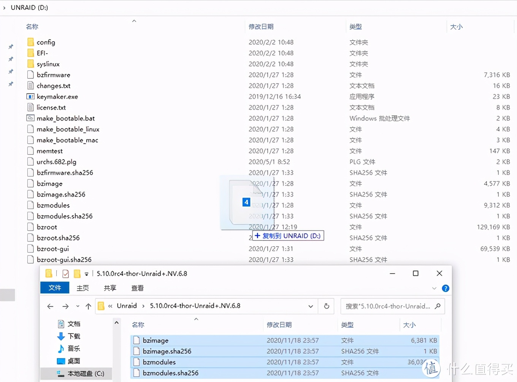This screenshot has height=382, width=517.
Task: Open the changes.txt text document
Action: pos(53,86)
